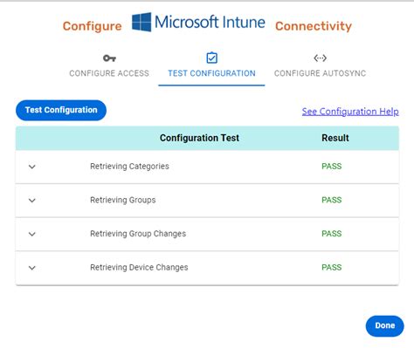Image resolution: width=414 pixels, height=348 pixels.
Task: Click PASS result for Retrieving Categories
Action: pyautogui.click(x=332, y=167)
